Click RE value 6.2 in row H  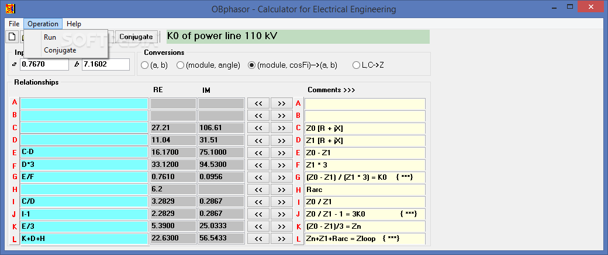coord(173,190)
